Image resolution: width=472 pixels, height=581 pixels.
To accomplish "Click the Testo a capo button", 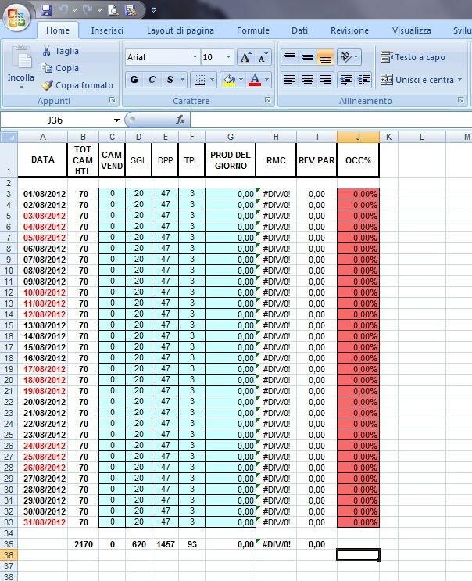I will pos(413,57).
